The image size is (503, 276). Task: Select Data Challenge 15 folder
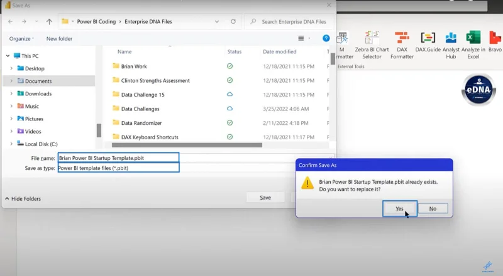pos(143,95)
